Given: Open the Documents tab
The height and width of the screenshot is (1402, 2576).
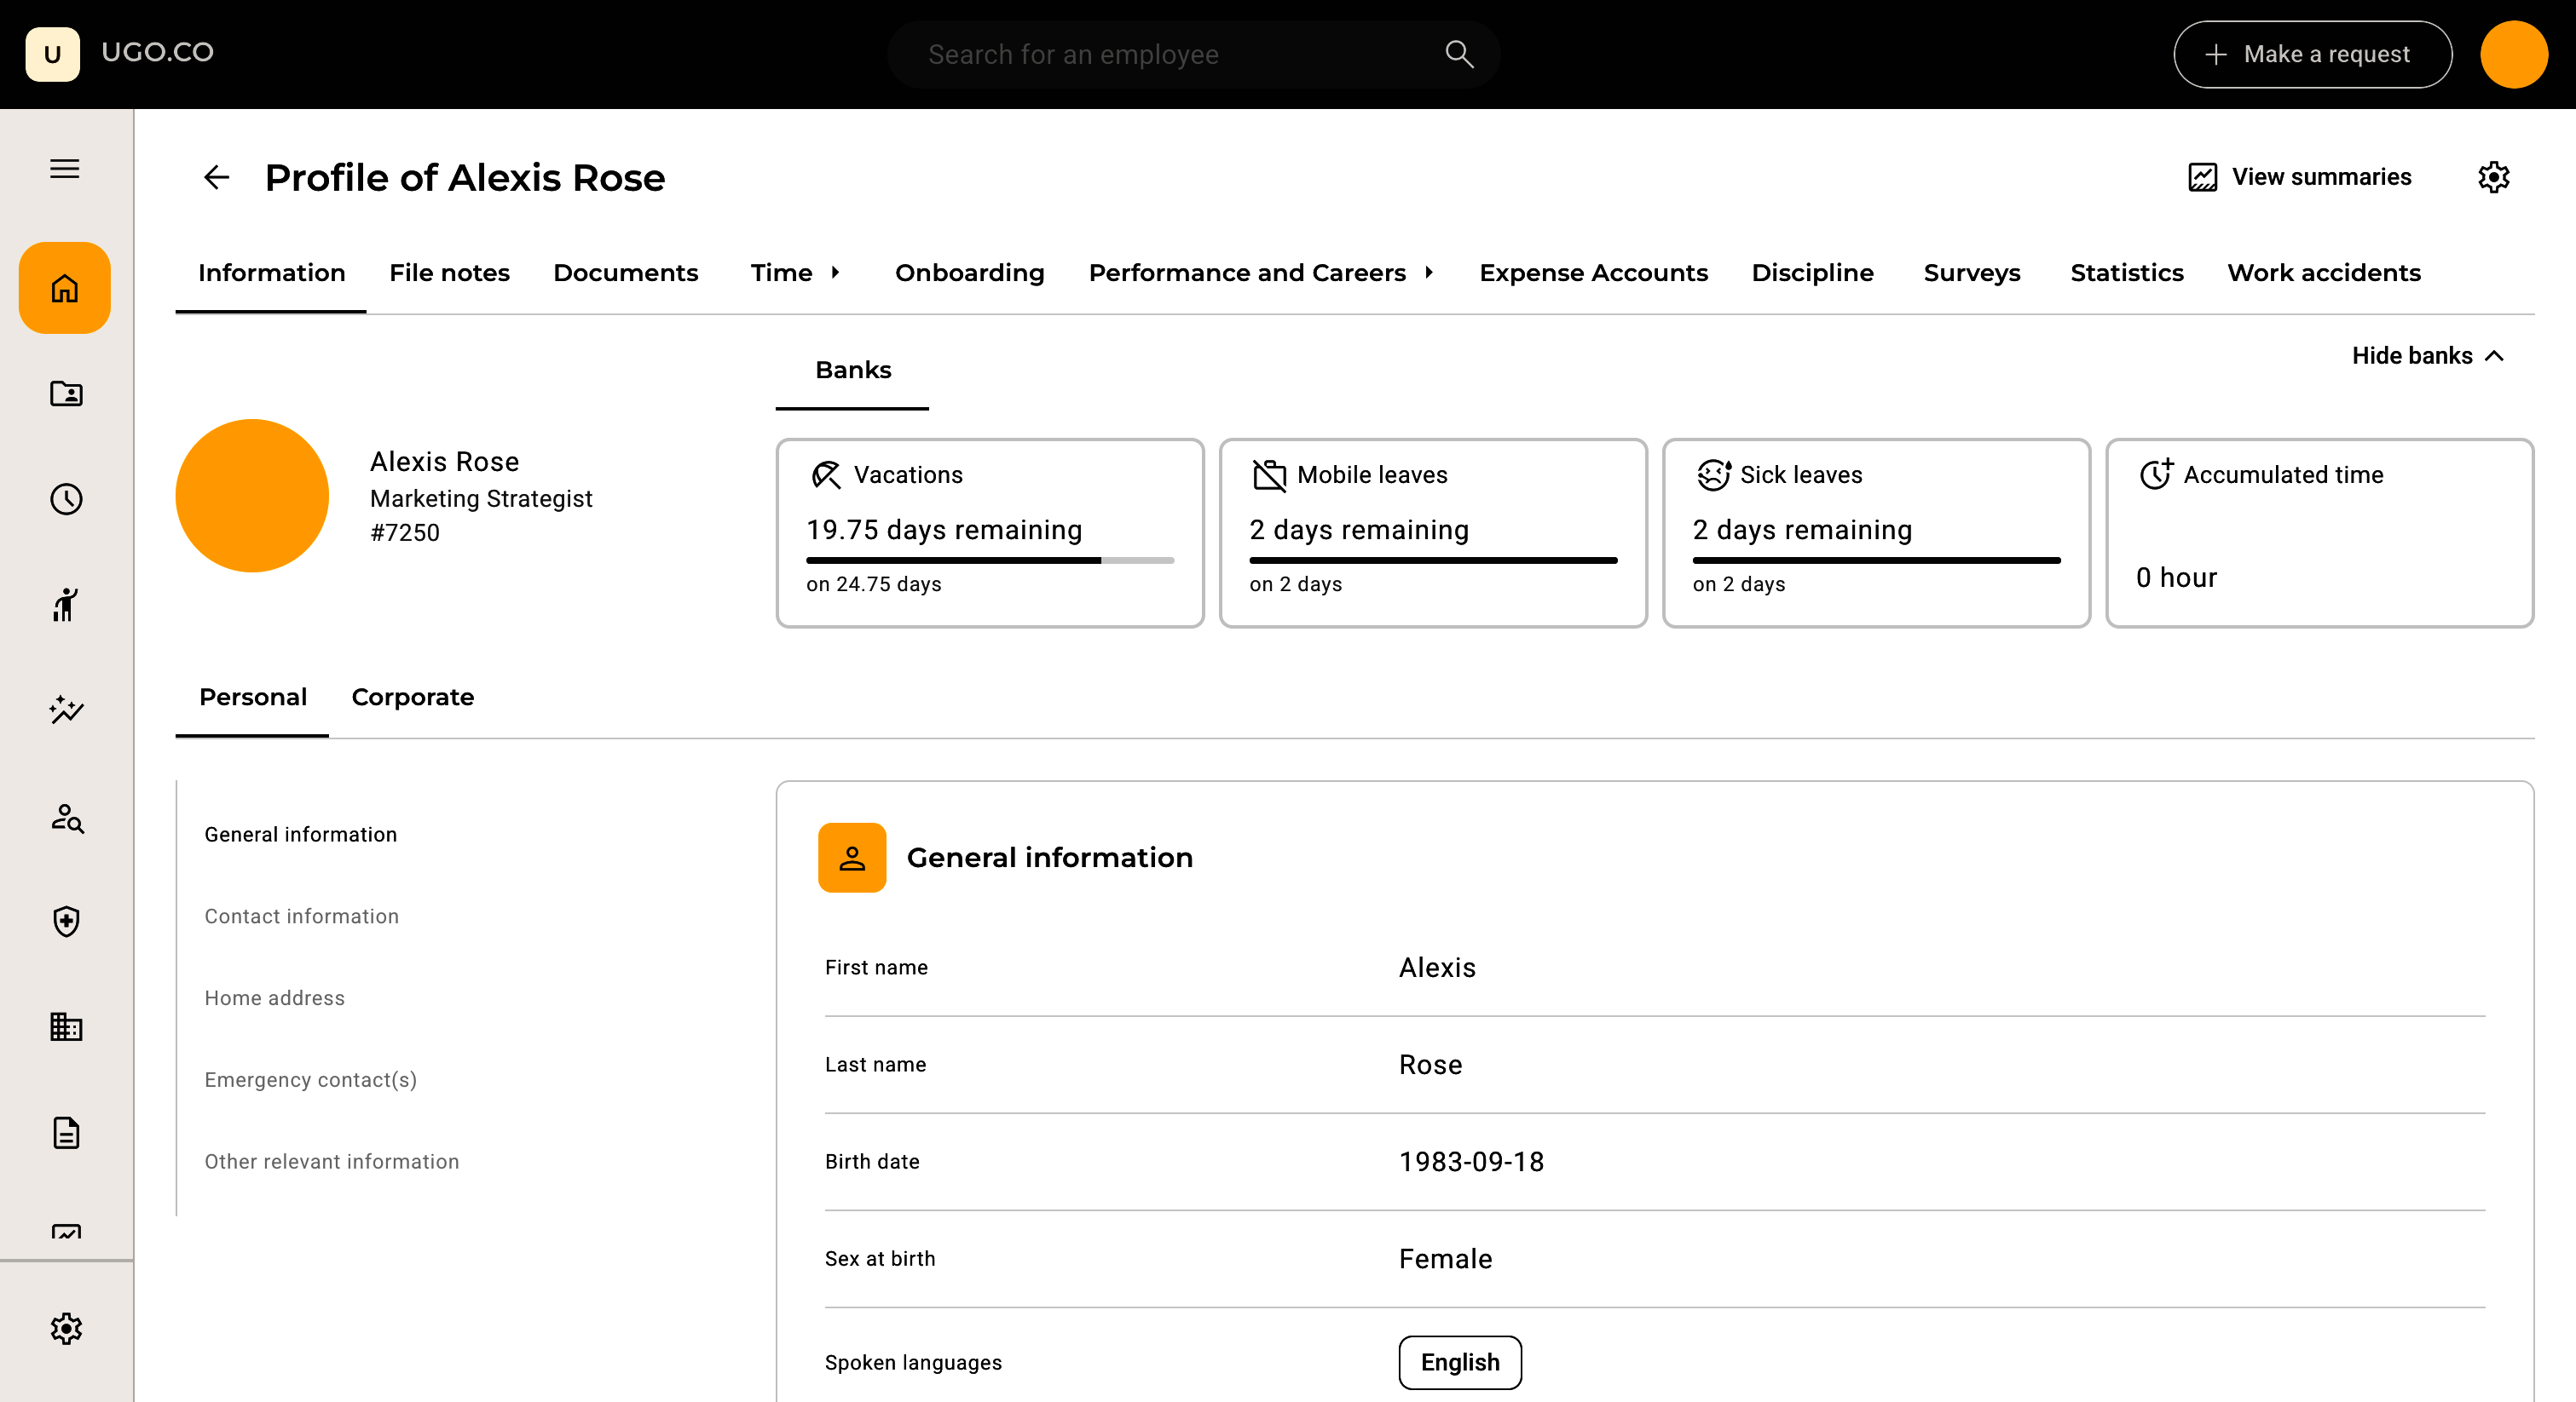Looking at the screenshot, I should click(x=625, y=273).
